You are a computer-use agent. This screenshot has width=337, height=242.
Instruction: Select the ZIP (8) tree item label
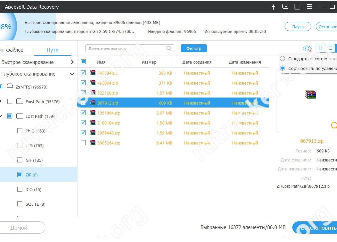32,175
